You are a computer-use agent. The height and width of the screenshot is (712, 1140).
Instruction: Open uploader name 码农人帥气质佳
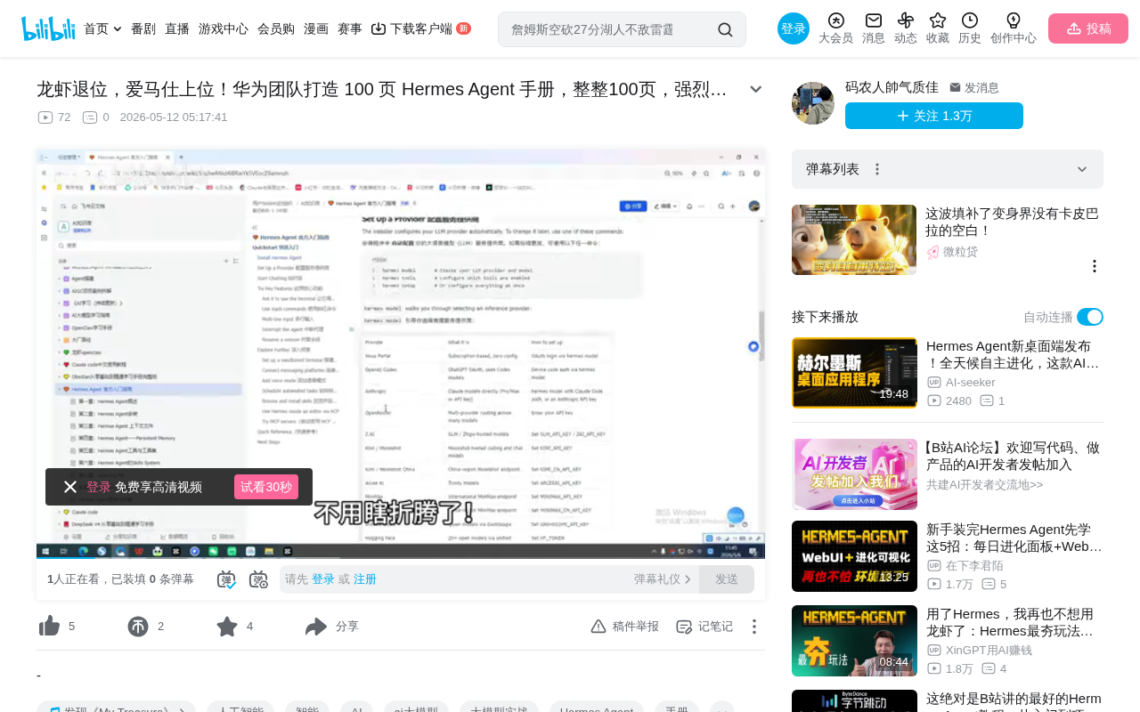(x=892, y=87)
